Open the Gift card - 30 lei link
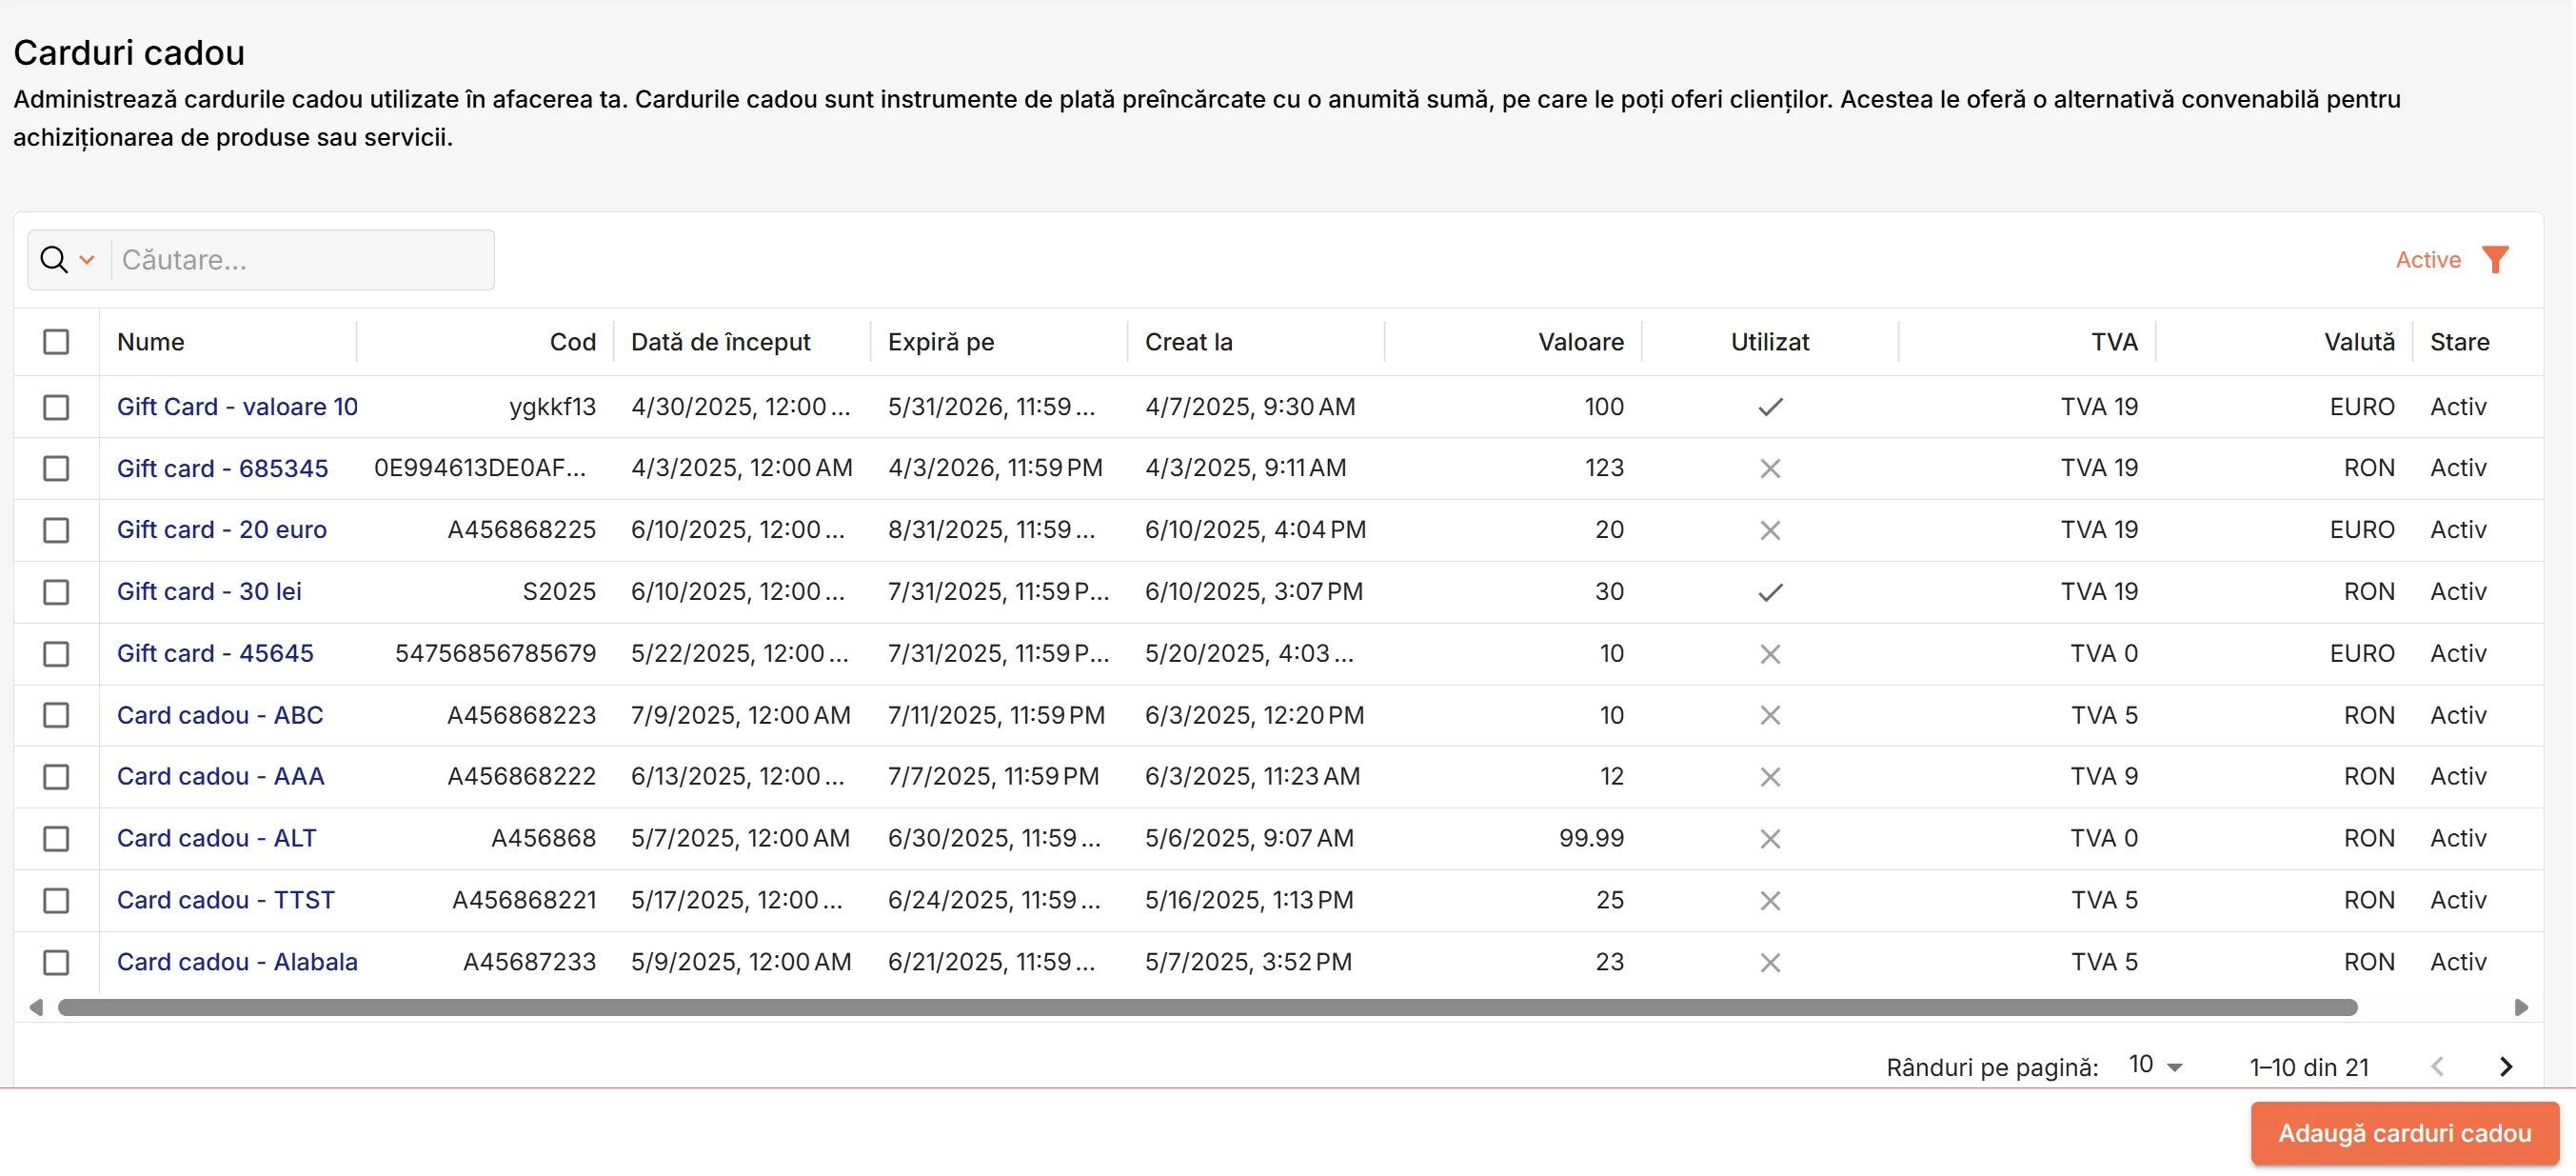Screen dimensions: 2576x1176 (x=209, y=592)
